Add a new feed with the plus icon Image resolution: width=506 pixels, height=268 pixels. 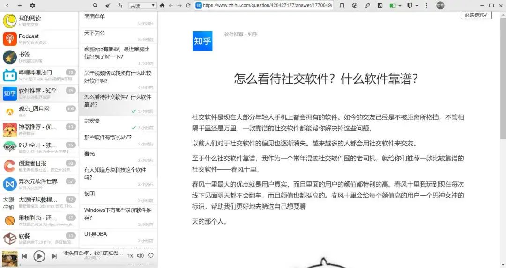tap(20, 6)
